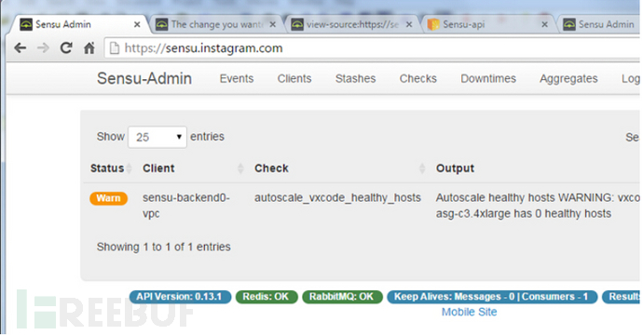Open the browser home page icon
This screenshot has height=335, width=643.
(x=89, y=47)
